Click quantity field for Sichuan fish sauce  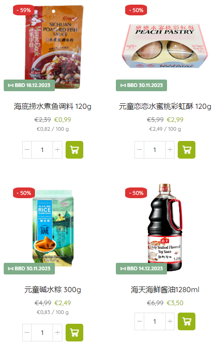(x=42, y=150)
